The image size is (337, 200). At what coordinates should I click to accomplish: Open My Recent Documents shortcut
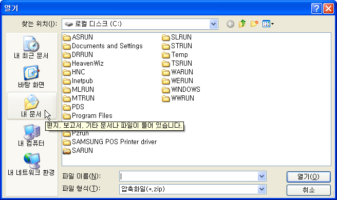click(x=31, y=47)
